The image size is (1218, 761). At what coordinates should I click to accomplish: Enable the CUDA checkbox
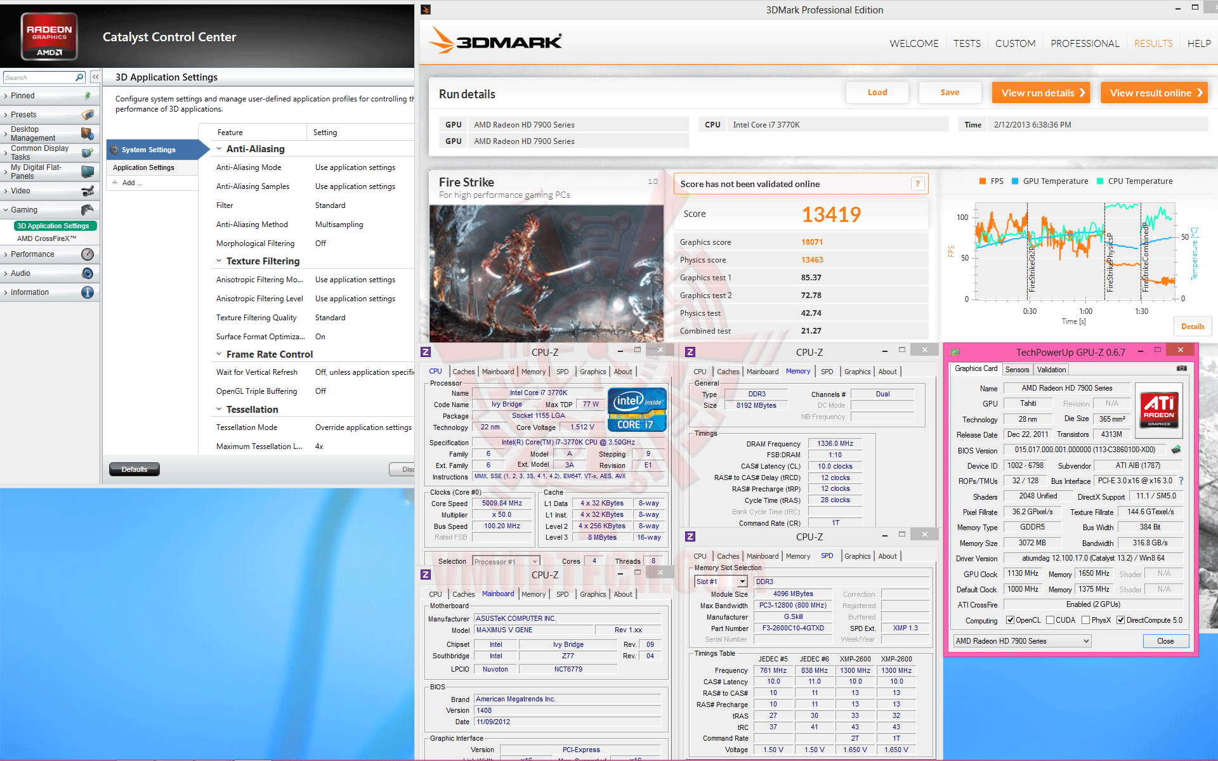pos(1051,620)
